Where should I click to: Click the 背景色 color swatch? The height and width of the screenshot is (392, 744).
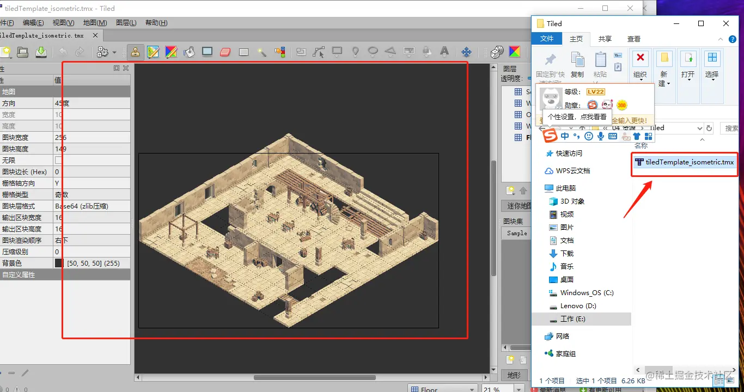(x=59, y=263)
